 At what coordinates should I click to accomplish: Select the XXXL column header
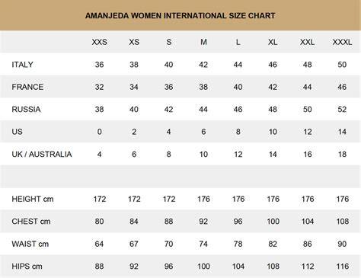click(342, 42)
